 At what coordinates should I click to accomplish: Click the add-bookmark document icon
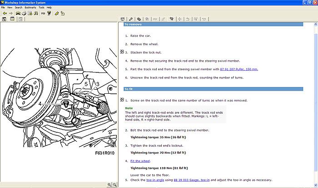(30, 14)
